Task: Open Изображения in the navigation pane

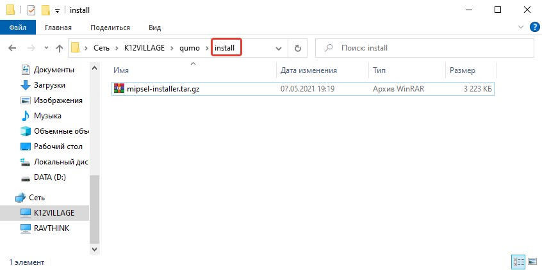Action: (x=58, y=100)
